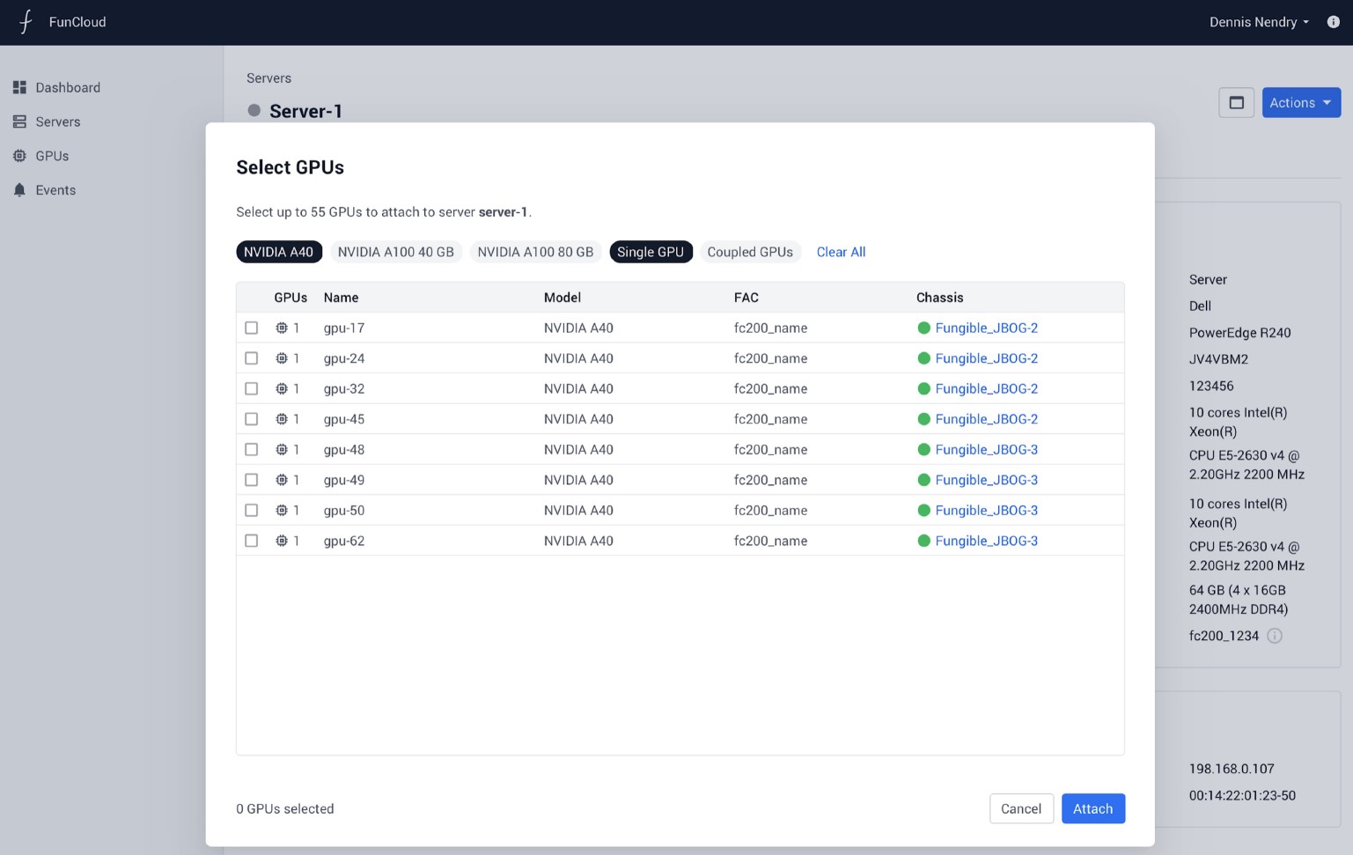Go to the GPUs sidebar chip icon
The height and width of the screenshot is (855, 1353).
coord(19,156)
